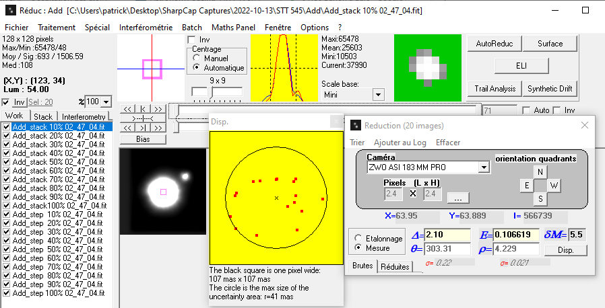This screenshot has width=605, height=308.
Task: Click the East orientation quadrant button
Action: (526, 185)
